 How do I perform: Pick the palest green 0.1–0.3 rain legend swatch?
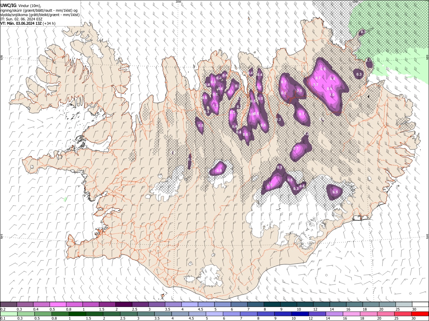8,314
